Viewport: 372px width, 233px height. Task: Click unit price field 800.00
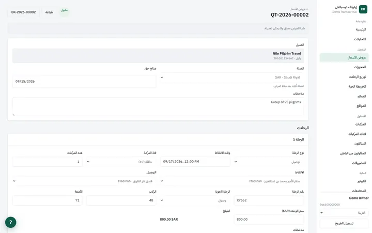tap(269, 220)
